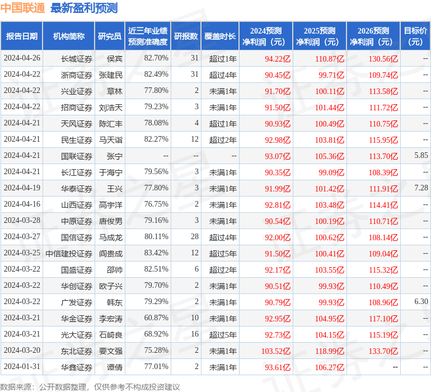This screenshot has height=392, width=431.
Task: Click the 2024-04-19 report date
Action: click(22, 188)
